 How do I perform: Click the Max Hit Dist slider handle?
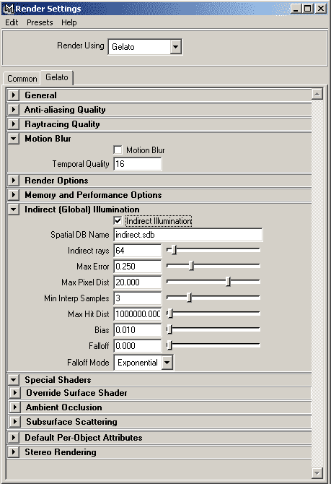169,313
